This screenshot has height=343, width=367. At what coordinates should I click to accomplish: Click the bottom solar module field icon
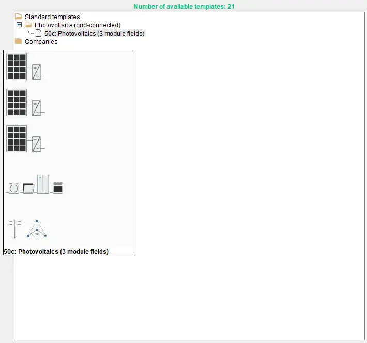coord(17,139)
